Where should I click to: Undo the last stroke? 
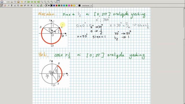[x=22, y=2]
